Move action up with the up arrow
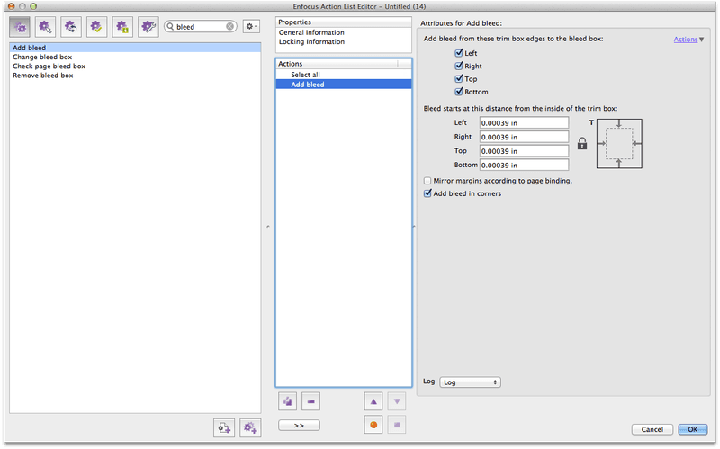This screenshot has height=449, width=720. (373, 401)
